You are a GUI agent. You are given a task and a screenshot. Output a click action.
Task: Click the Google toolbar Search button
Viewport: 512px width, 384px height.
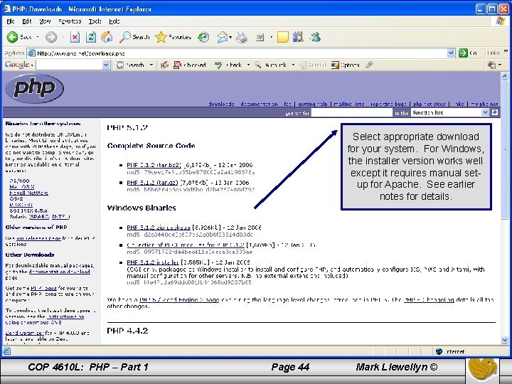point(130,65)
